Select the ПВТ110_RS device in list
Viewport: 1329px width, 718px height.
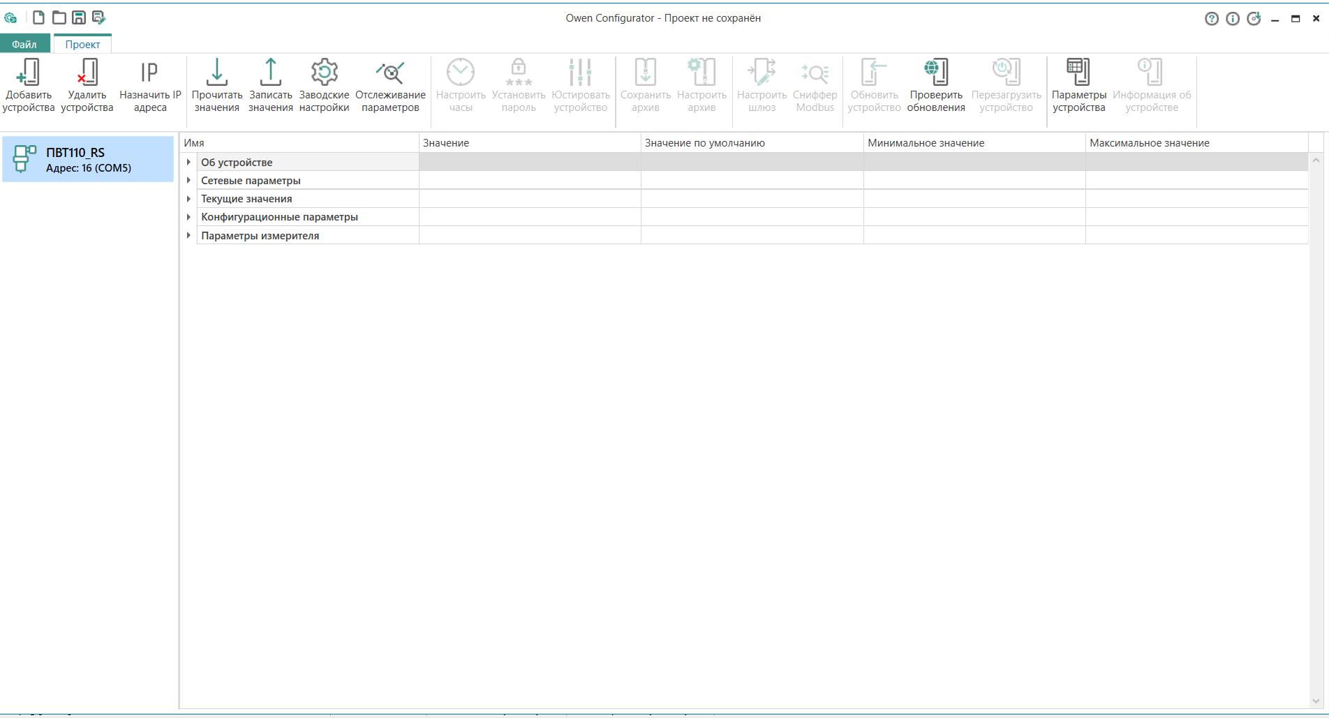click(x=88, y=160)
